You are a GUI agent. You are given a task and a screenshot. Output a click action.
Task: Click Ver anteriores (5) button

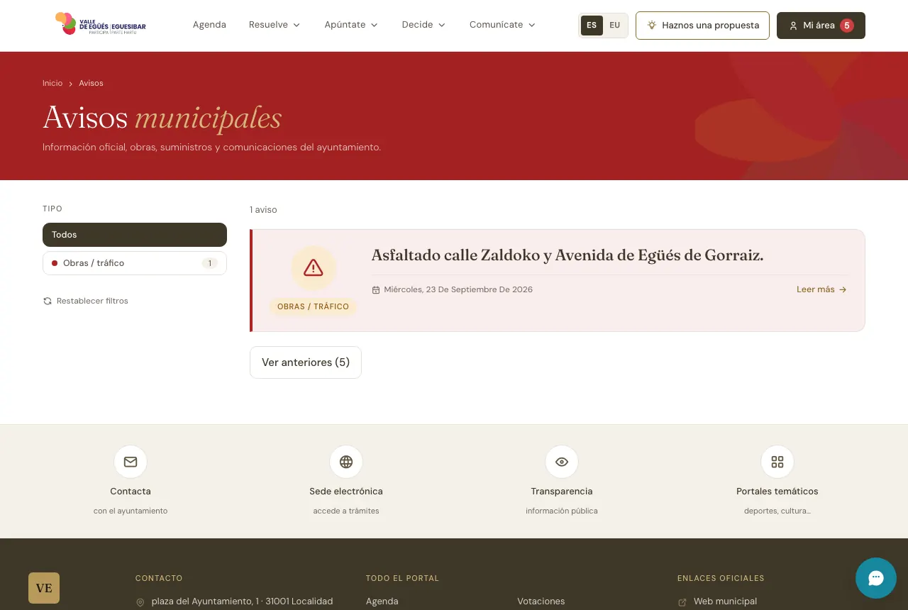(306, 362)
